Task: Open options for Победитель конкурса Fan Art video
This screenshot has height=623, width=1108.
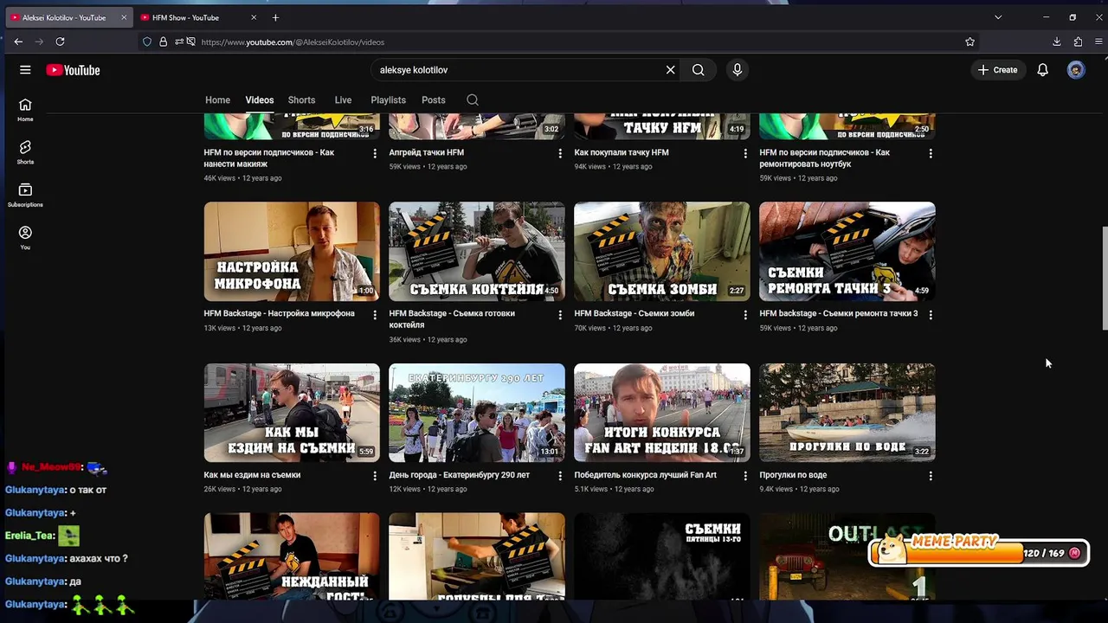Action: click(745, 476)
